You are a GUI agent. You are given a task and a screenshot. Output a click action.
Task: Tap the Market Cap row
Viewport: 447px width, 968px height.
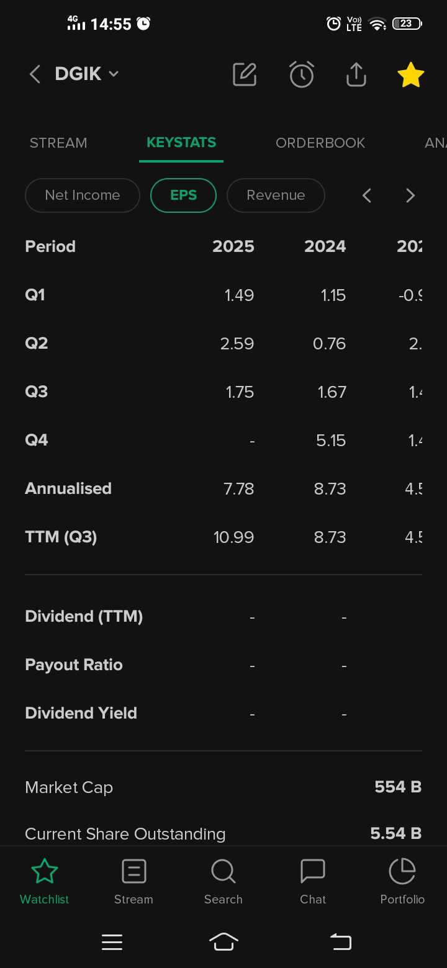pos(223,787)
